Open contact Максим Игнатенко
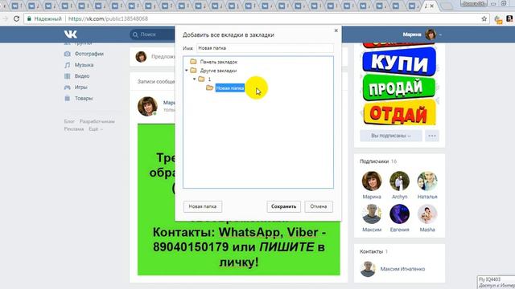 click(402, 269)
